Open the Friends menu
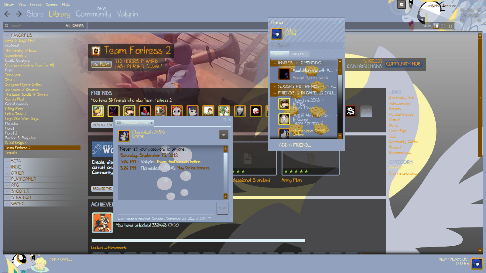The width and height of the screenshot is (486, 273). click(x=36, y=5)
